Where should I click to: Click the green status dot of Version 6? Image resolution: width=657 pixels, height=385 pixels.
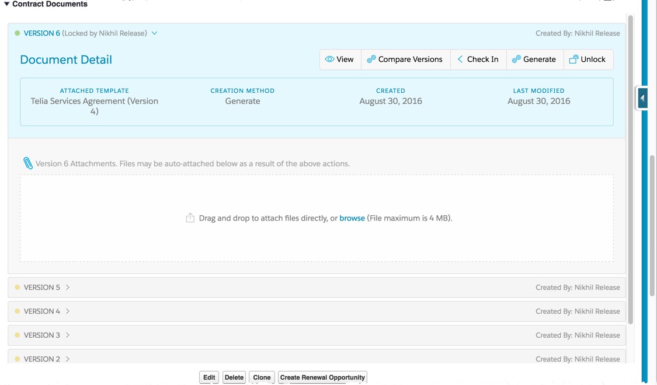[17, 33]
